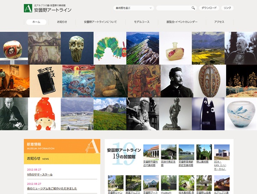
Task: Open the red abstract figure painting
Action: 144,81
